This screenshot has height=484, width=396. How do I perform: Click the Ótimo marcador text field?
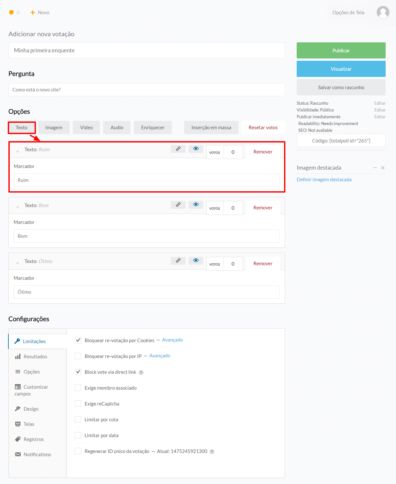pyautogui.click(x=147, y=292)
